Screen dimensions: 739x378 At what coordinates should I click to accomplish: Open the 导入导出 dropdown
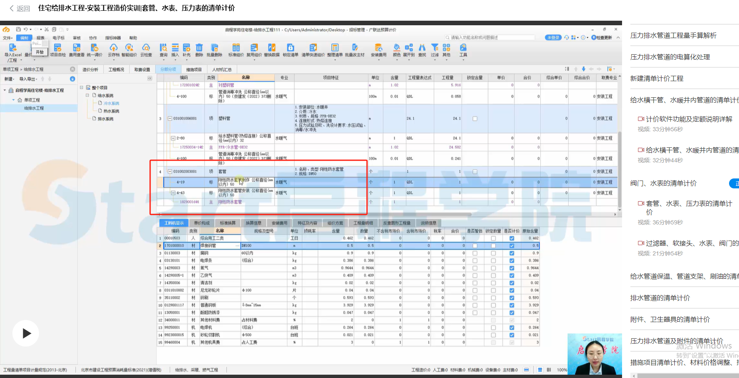tap(29, 79)
